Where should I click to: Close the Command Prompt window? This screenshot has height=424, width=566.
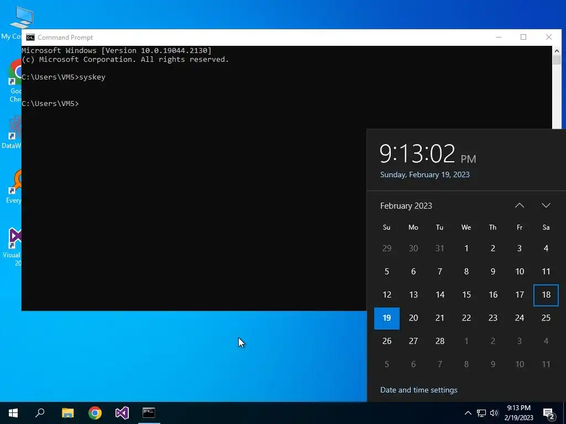tap(549, 37)
